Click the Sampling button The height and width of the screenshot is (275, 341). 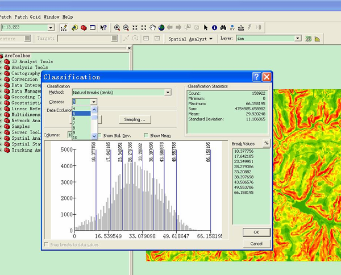pos(134,119)
